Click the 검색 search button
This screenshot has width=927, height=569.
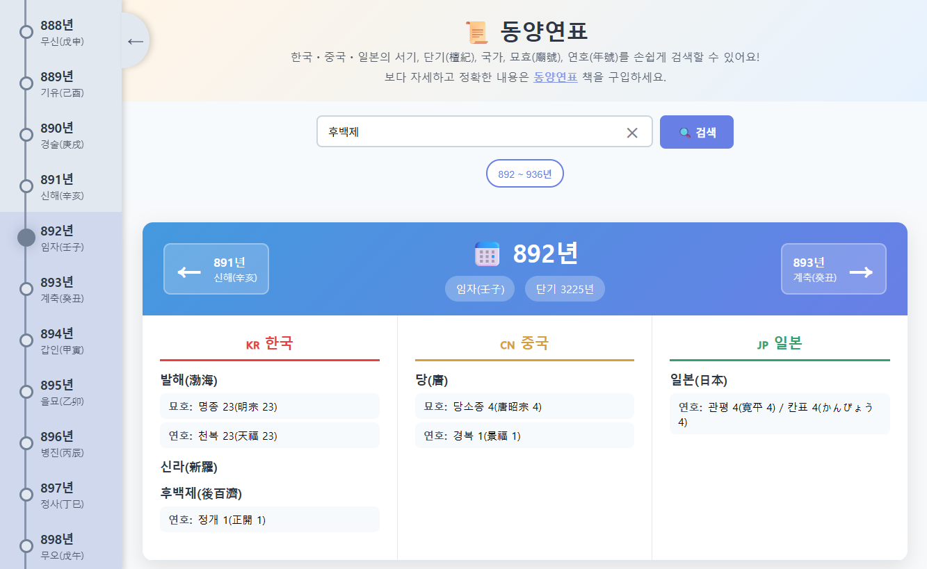pyautogui.click(x=696, y=132)
